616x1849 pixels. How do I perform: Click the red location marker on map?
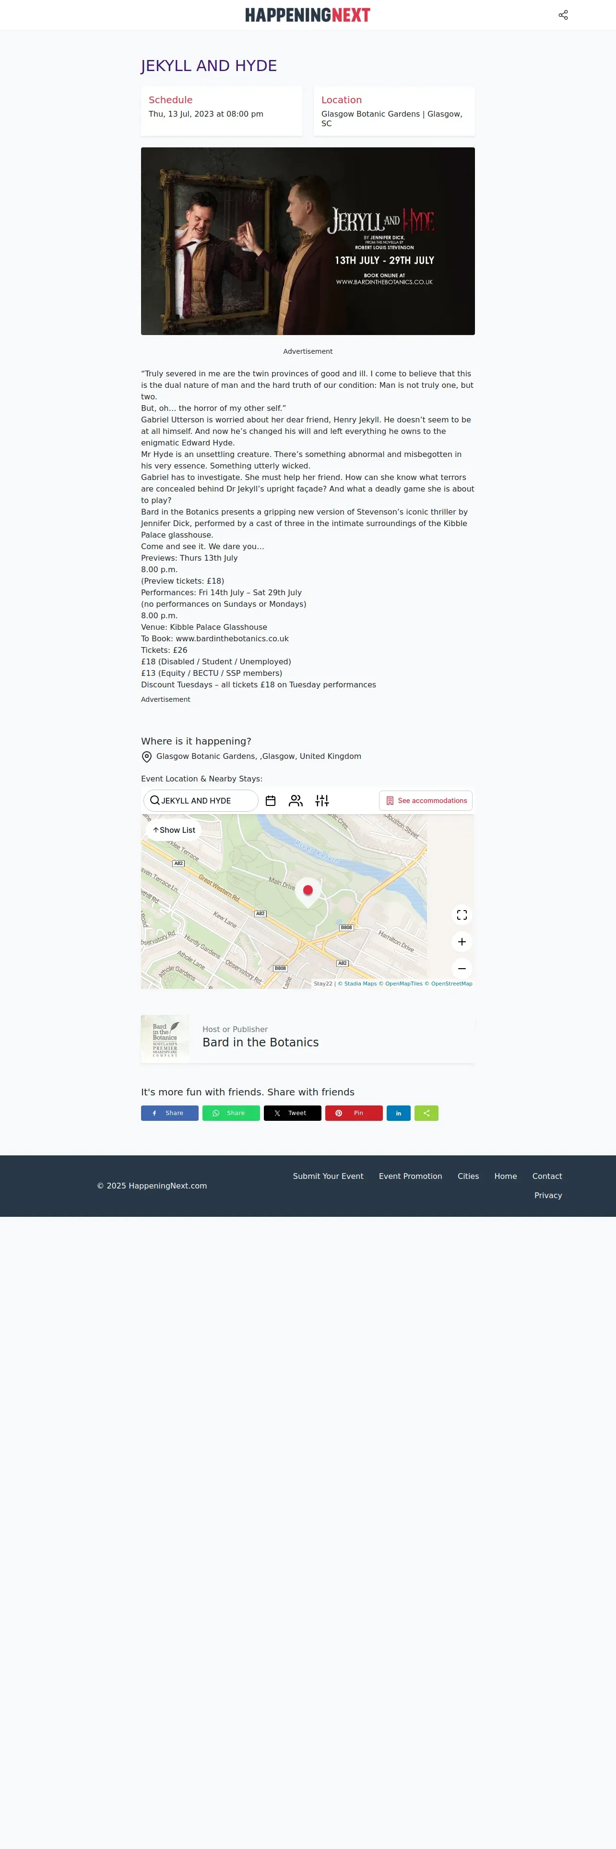[x=308, y=891]
